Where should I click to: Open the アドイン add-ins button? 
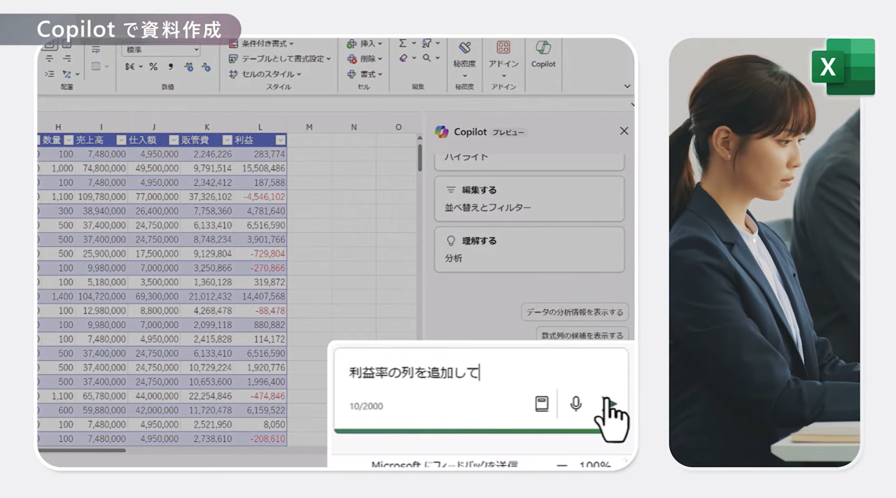tap(503, 58)
